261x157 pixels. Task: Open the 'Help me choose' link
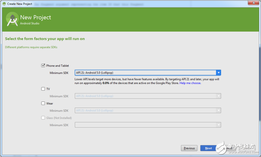point(190,83)
